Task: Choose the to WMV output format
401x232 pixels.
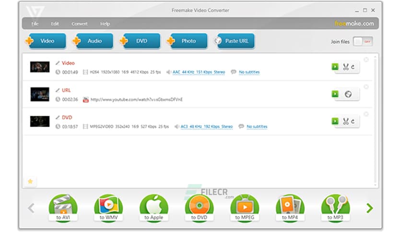Action: [x=108, y=208]
